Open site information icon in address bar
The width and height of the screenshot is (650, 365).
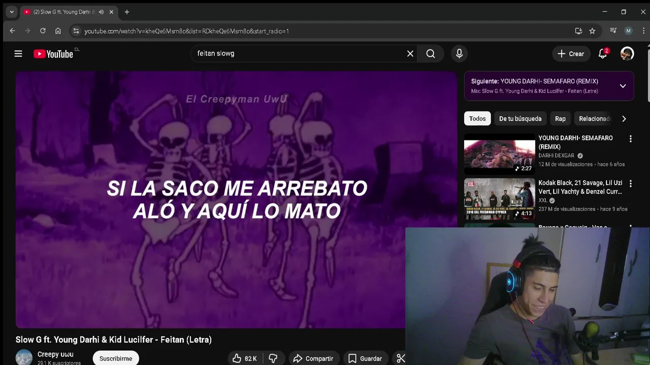76,31
